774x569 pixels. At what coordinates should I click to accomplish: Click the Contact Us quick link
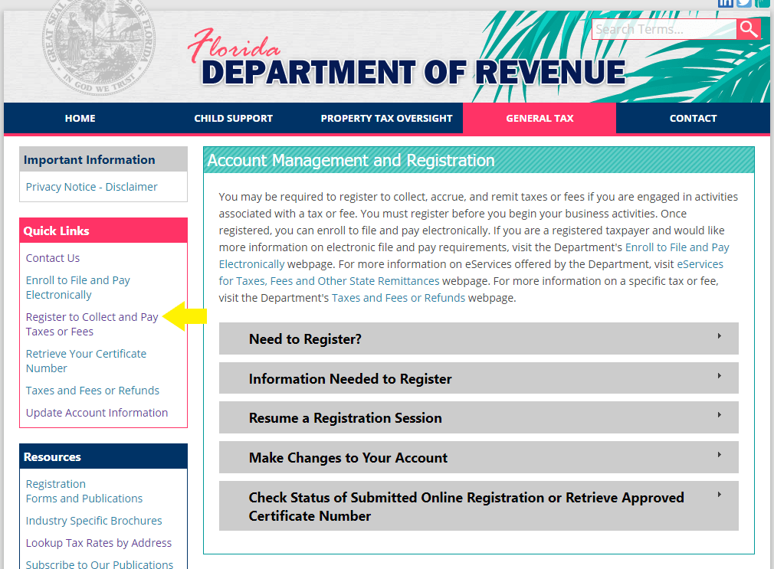pos(52,257)
